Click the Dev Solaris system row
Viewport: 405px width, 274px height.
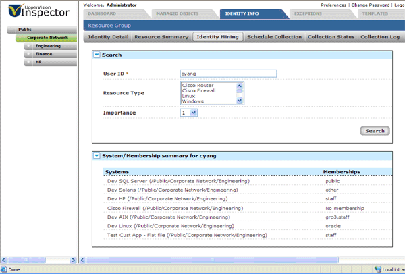tap(247, 190)
